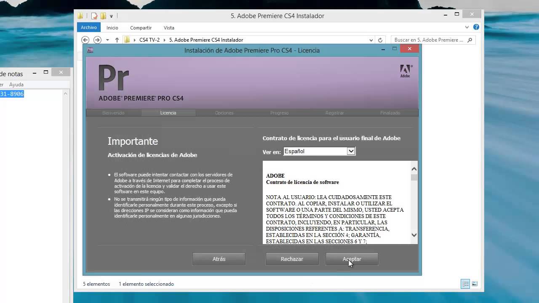Click the '5 elementos' status bar text

(x=96, y=284)
